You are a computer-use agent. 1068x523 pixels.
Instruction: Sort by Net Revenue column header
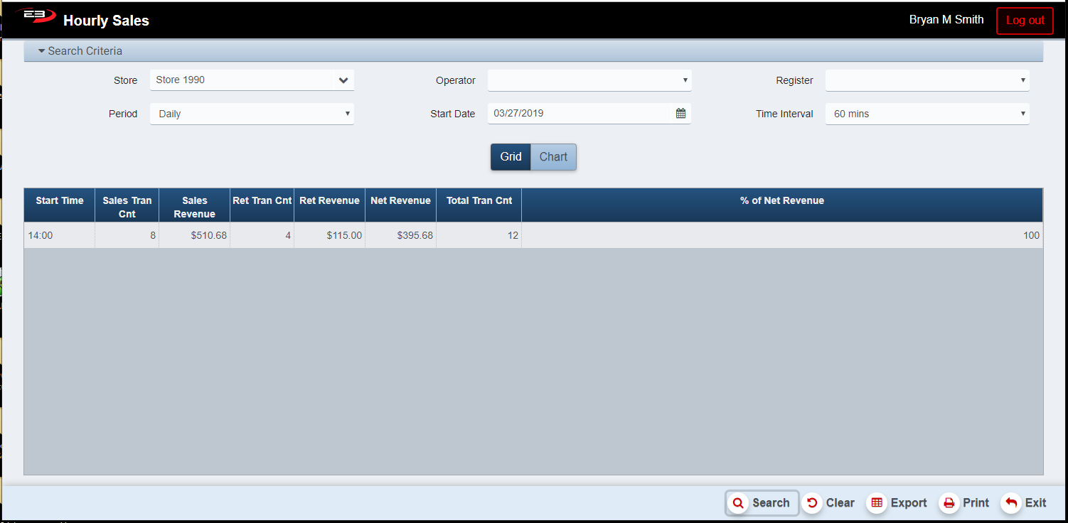coord(400,201)
